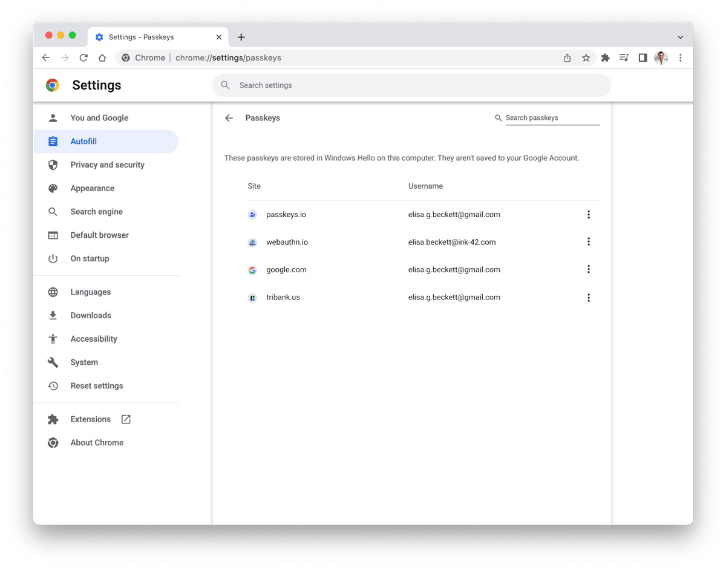The image size is (726, 568).
Task: Click the webauthn.io site name
Action: tap(287, 242)
